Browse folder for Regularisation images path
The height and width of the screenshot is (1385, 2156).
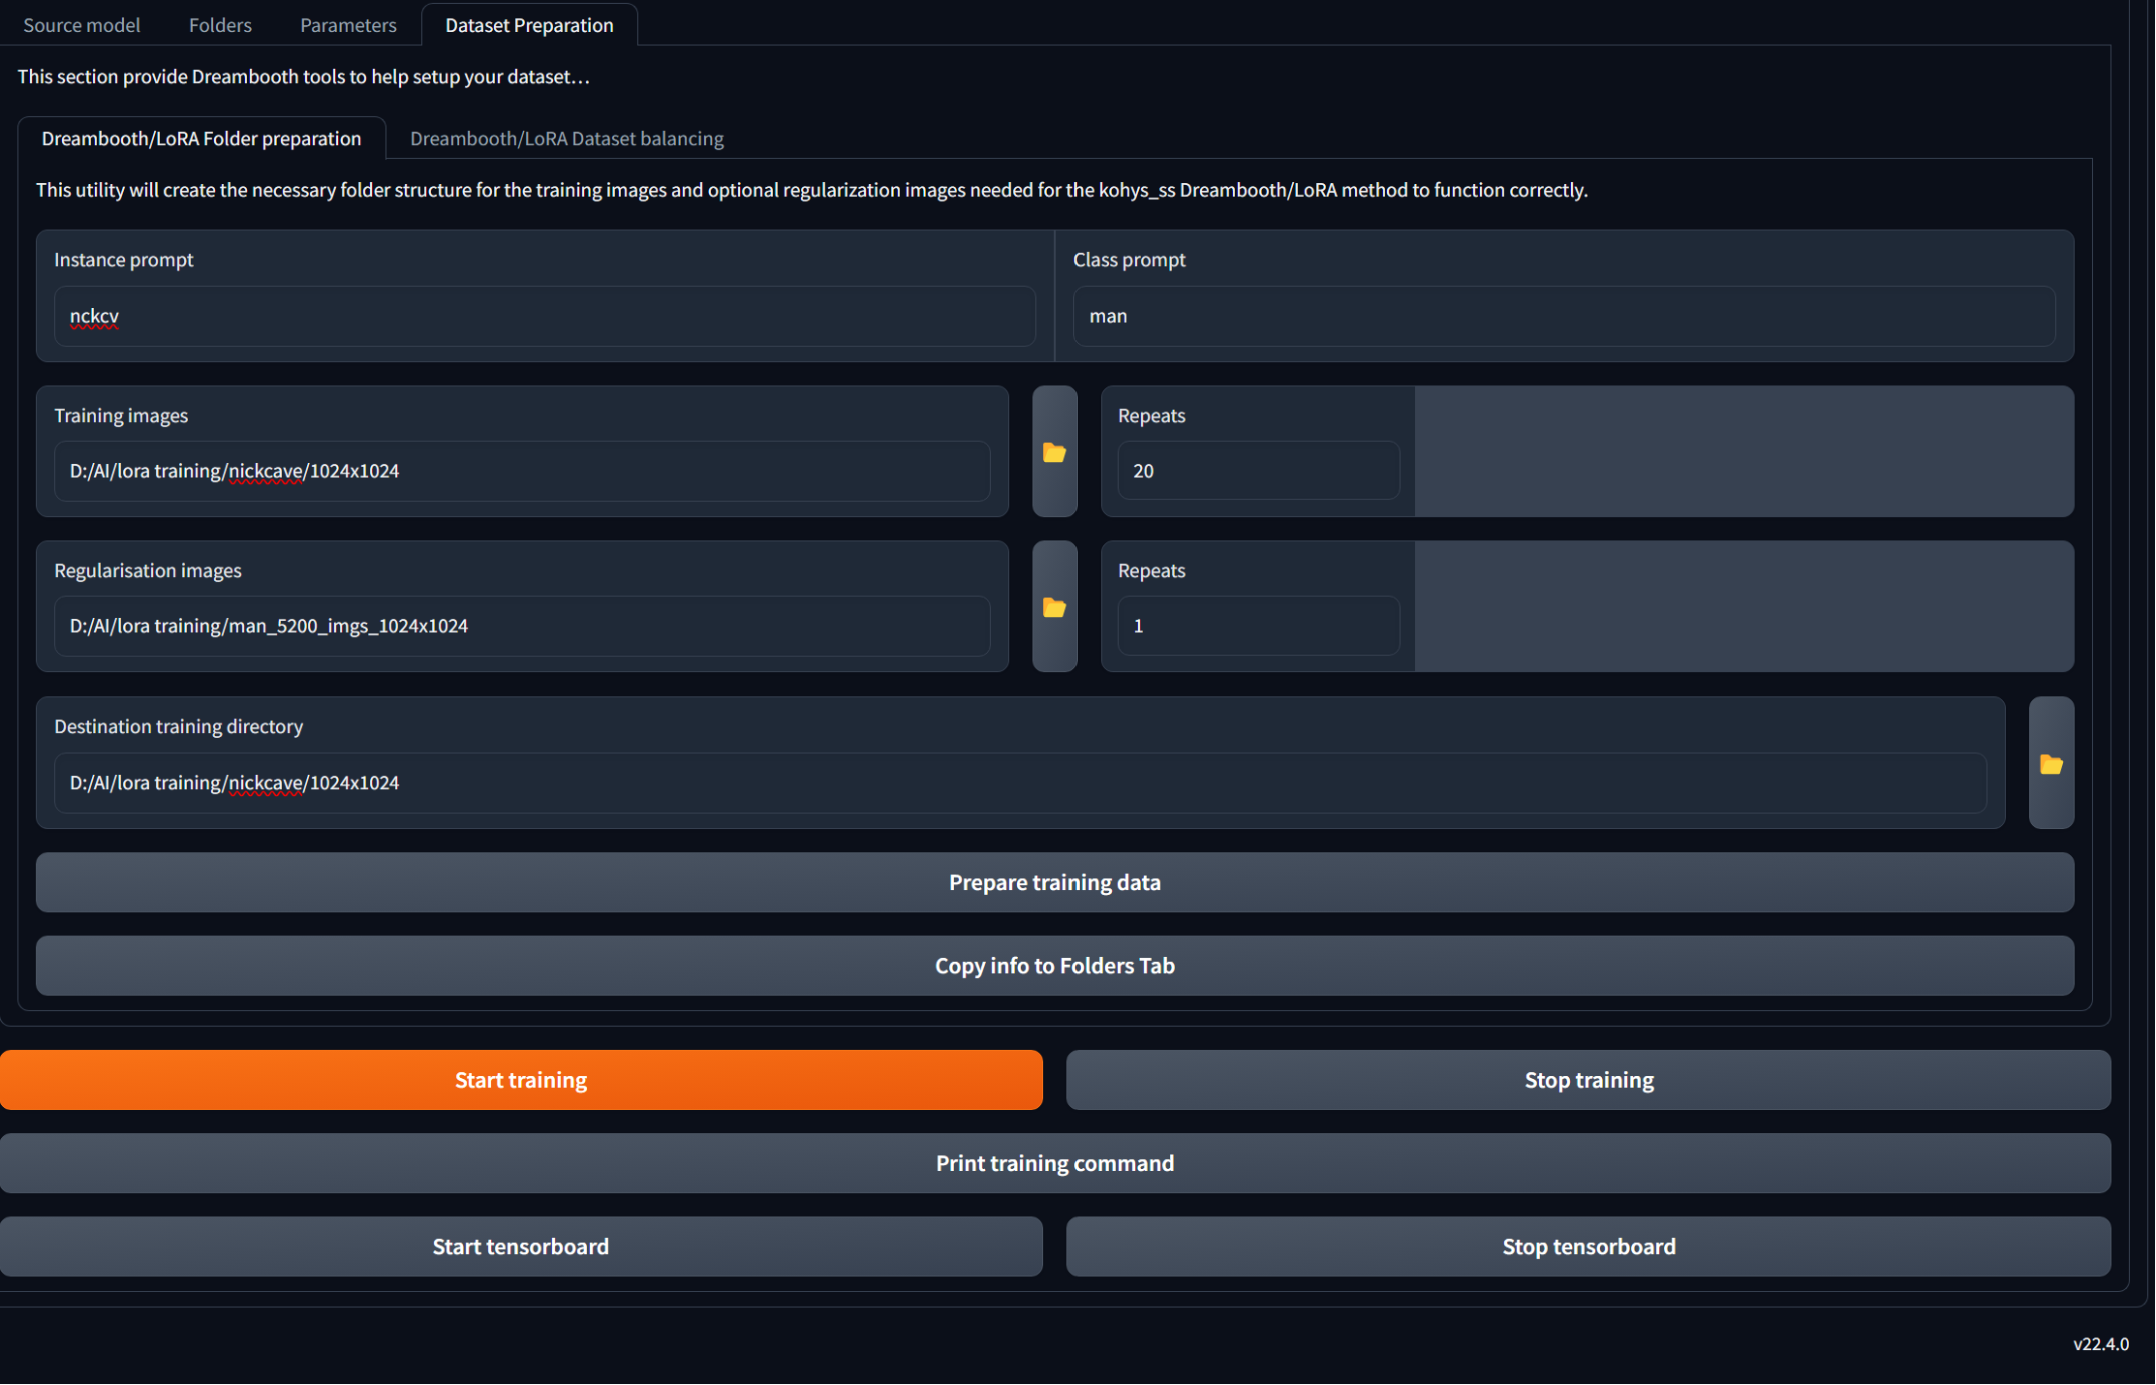click(1054, 607)
